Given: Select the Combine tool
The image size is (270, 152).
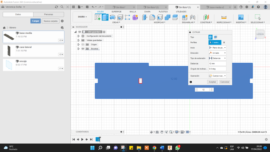Looking at the screenshot, I should pyautogui.click(x=167, y=17).
